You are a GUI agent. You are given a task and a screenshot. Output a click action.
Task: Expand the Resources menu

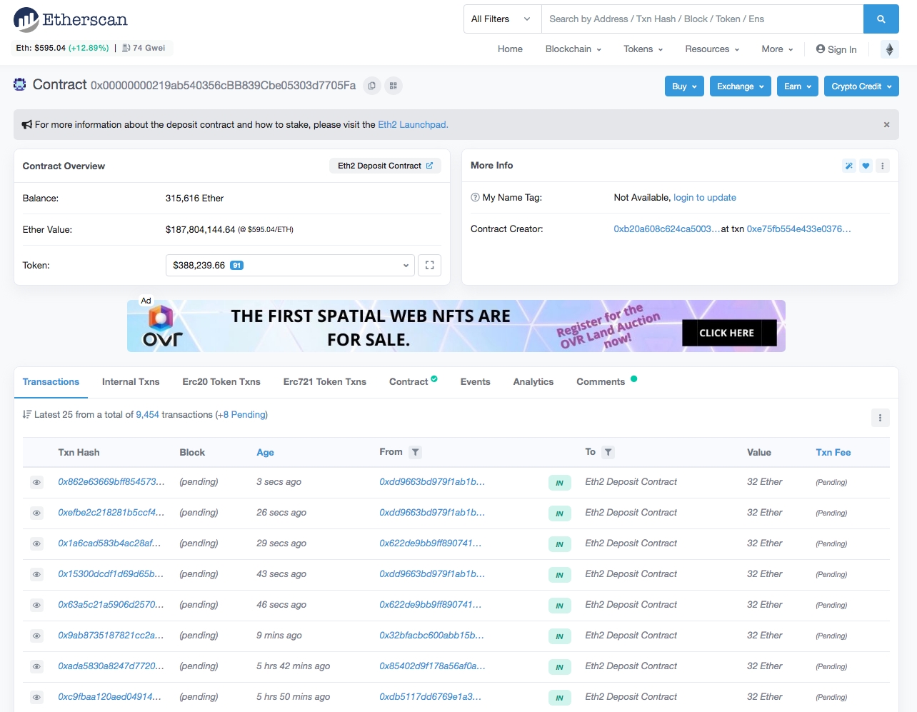712,49
